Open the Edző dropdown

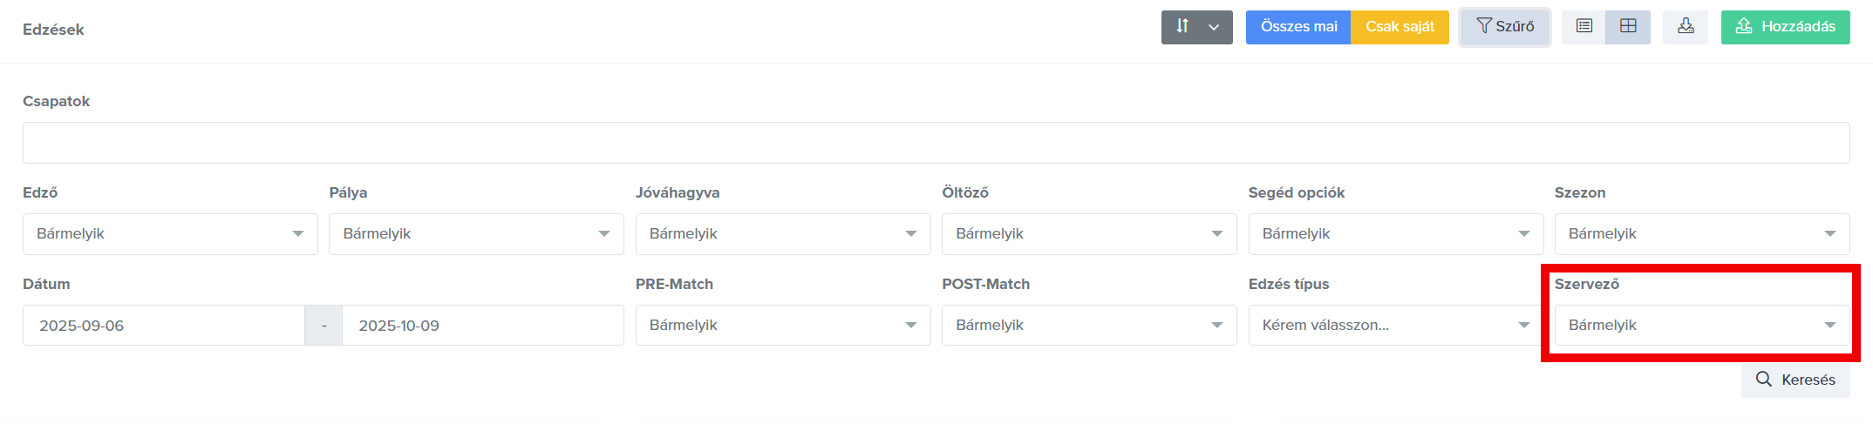pos(170,234)
